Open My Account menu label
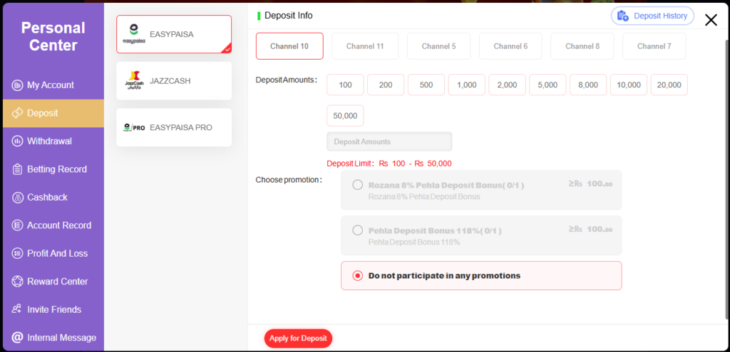The image size is (730, 352). (x=51, y=85)
